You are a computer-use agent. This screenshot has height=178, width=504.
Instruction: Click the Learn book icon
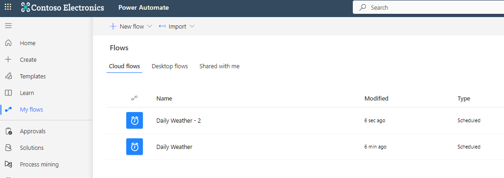click(x=8, y=93)
